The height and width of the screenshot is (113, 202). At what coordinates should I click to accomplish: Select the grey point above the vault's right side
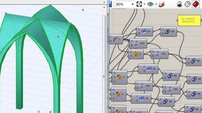83,10
